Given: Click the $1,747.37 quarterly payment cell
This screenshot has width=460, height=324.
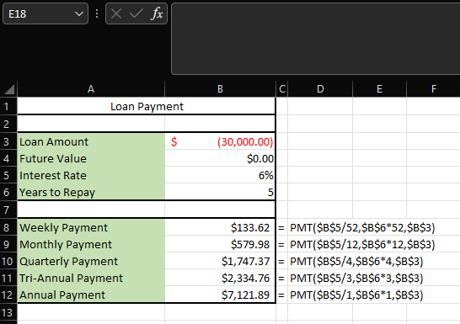Looking at the screenshot, I should pyautogui.click(x=220, y=261).
